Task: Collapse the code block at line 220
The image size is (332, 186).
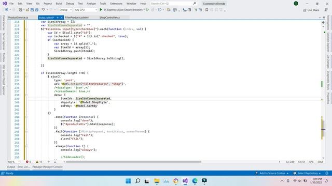Action: [x=26, y=29]
